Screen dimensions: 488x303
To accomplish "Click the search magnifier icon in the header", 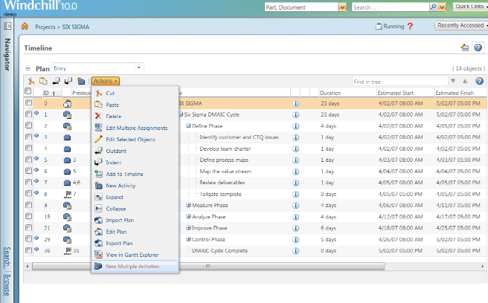I will [434, 7].
